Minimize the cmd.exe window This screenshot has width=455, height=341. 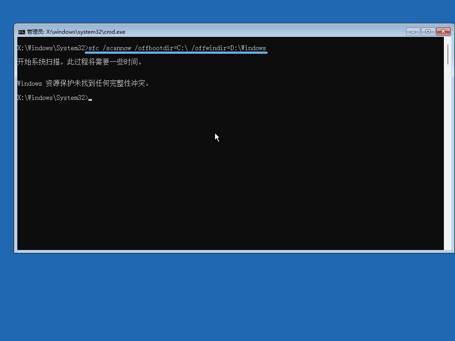tap(413, 32)
